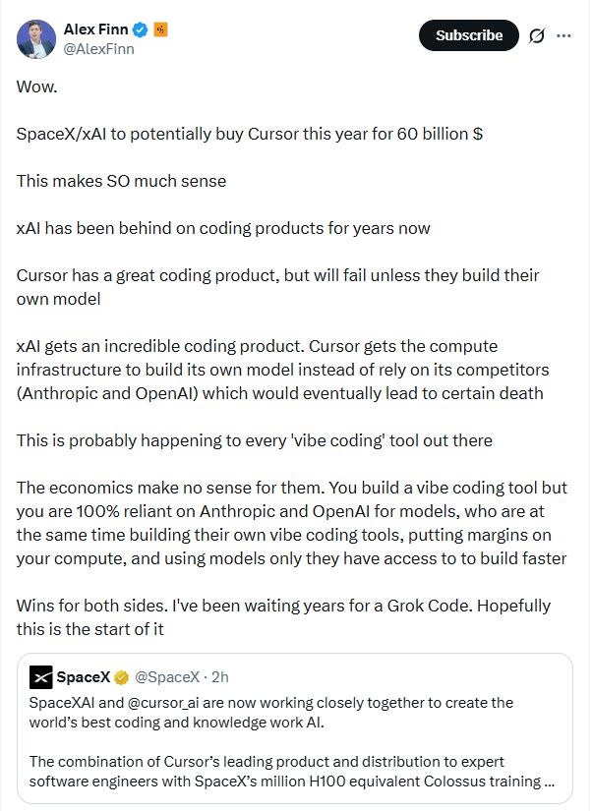
Task: Click the blue verified checkmark badge
Action: [142, 30]
